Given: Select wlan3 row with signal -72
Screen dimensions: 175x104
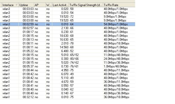Looking at the screenshot, I should coord(67,17).
